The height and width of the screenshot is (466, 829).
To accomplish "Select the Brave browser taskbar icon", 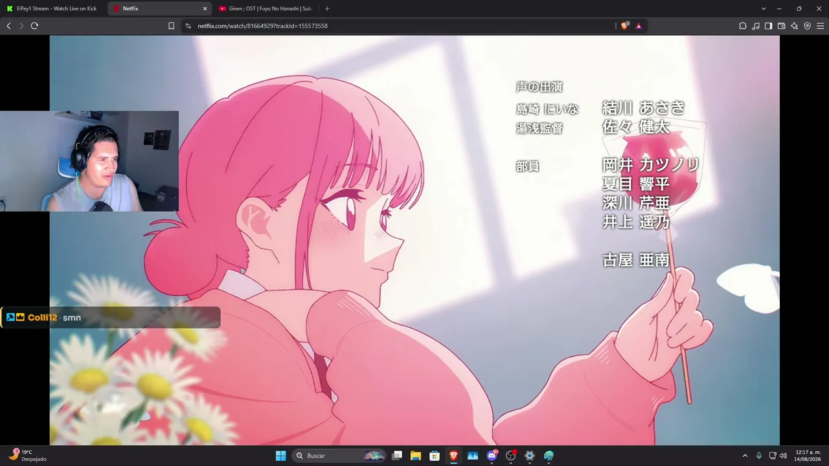I will (x=453, y=456).
